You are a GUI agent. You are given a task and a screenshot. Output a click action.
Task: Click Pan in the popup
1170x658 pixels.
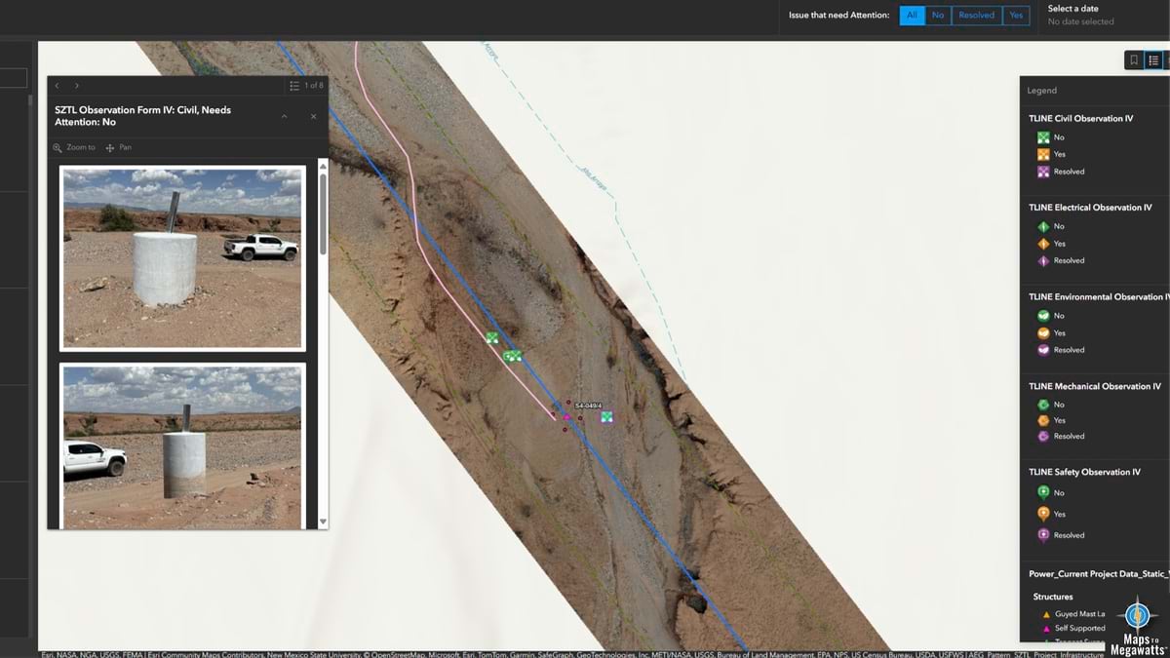[118, 147]
